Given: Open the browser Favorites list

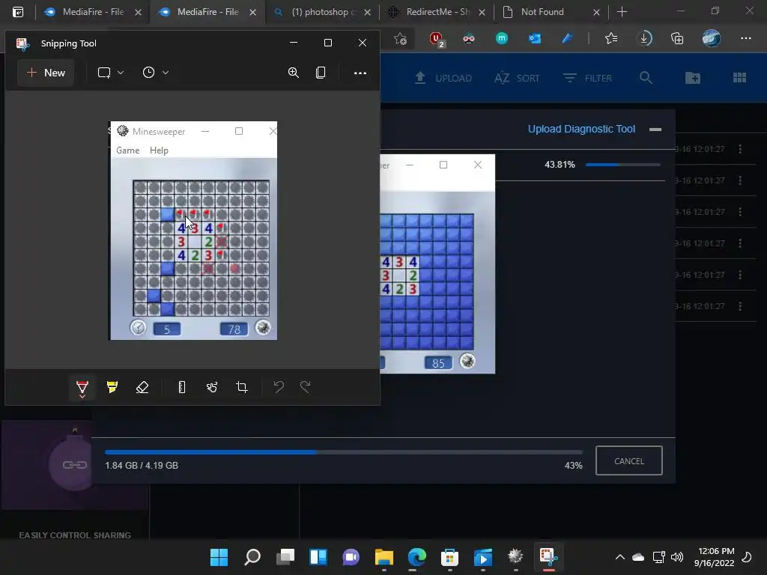Looking at the screenshot, I should (x=611, y=38).
